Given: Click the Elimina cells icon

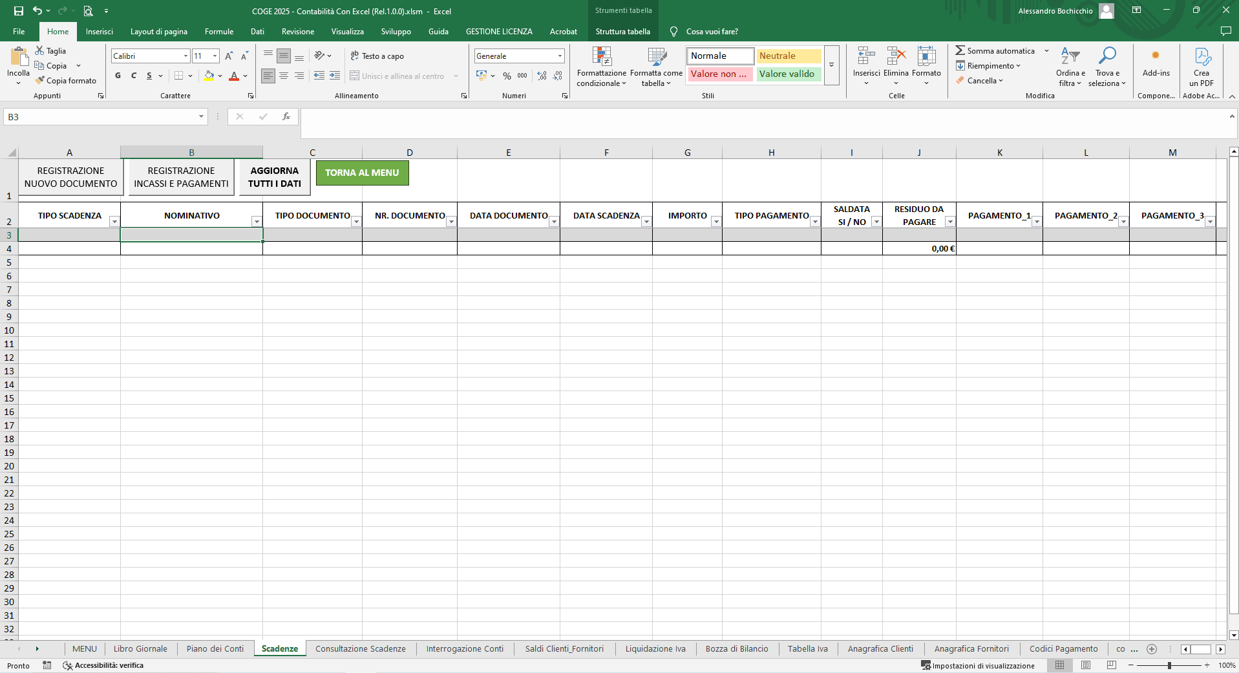Looking at the screenshot, I should pos(896,56).
